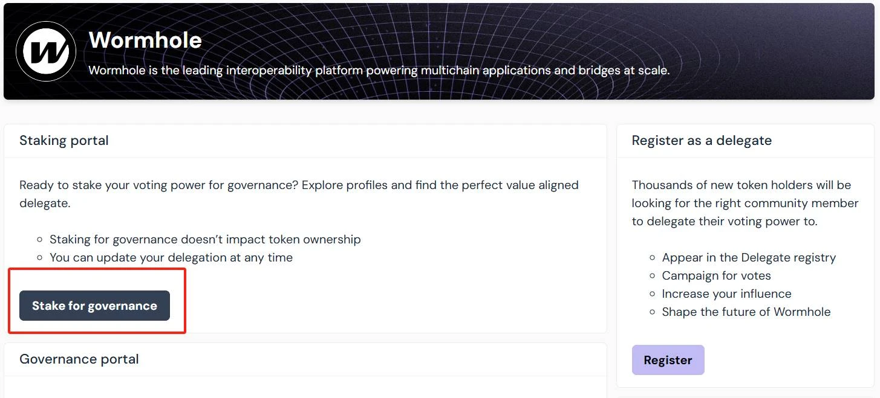Screen dimensions: 880x398
Task: Click 'Appear in the Delegate registry' item
Action: coord(749,257)
